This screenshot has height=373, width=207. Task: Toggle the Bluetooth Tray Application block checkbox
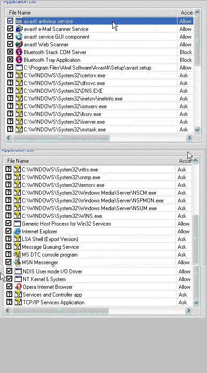[10, 60]
